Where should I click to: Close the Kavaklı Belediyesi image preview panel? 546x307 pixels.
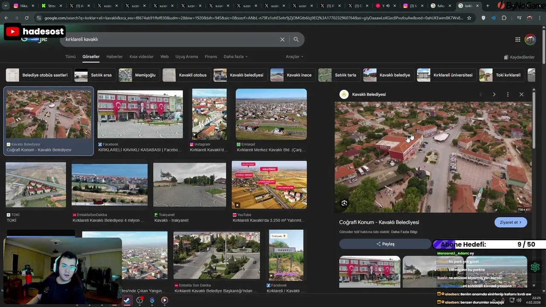pyautogui.click(x=521, y=94)
